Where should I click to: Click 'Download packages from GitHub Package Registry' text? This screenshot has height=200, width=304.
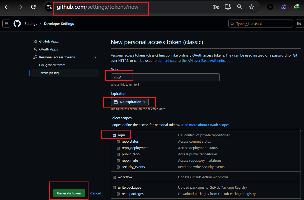coord(217,194)
